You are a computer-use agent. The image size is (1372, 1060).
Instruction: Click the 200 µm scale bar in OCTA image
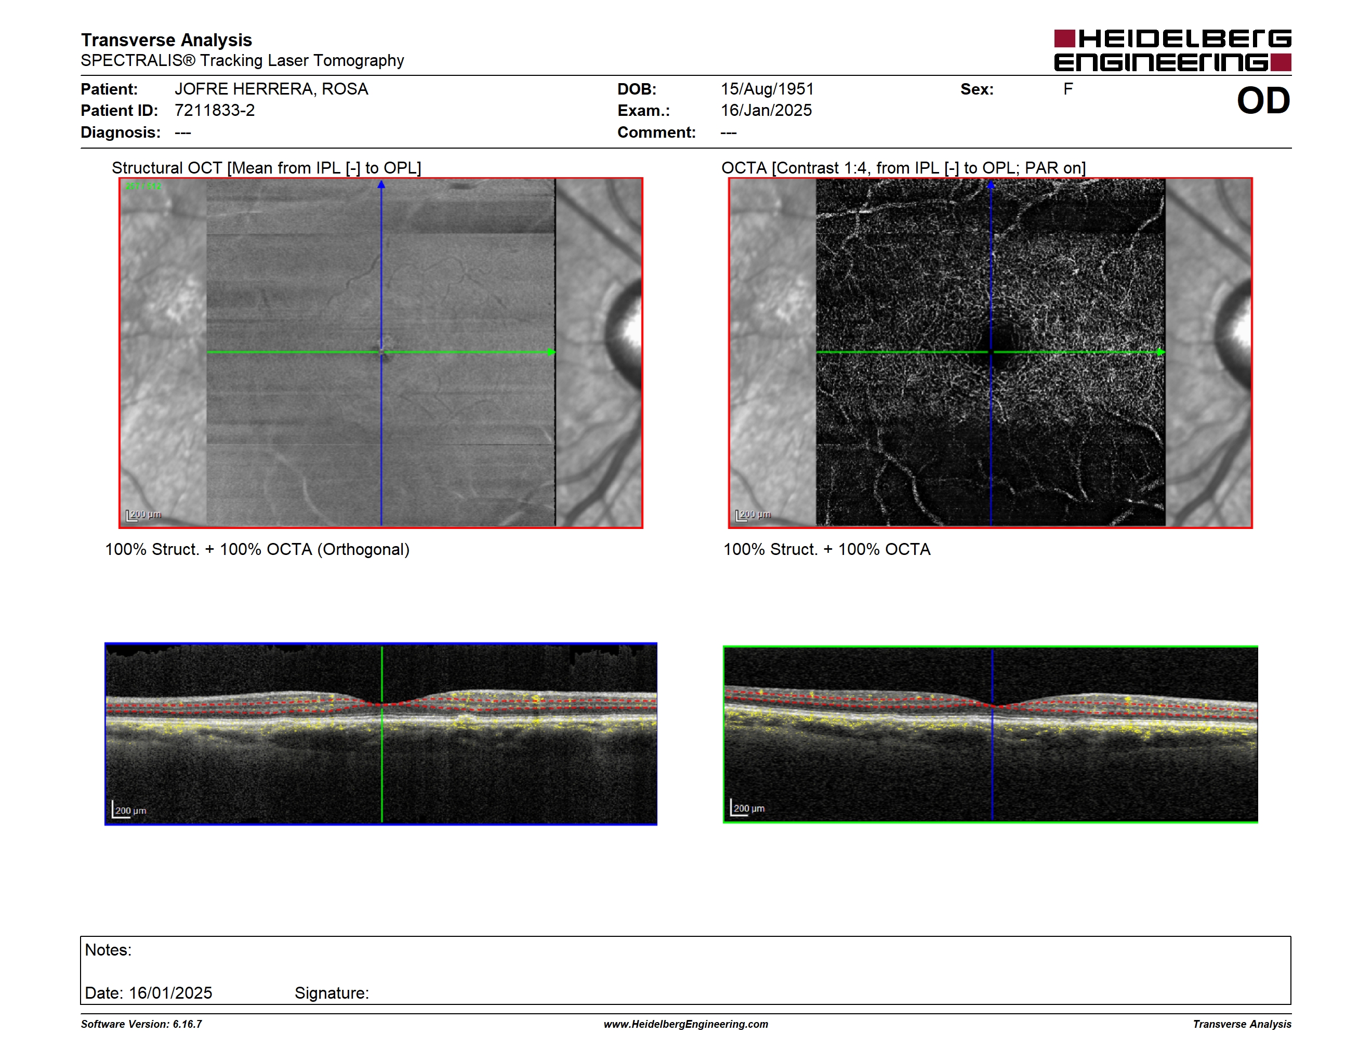coord(753,515)
